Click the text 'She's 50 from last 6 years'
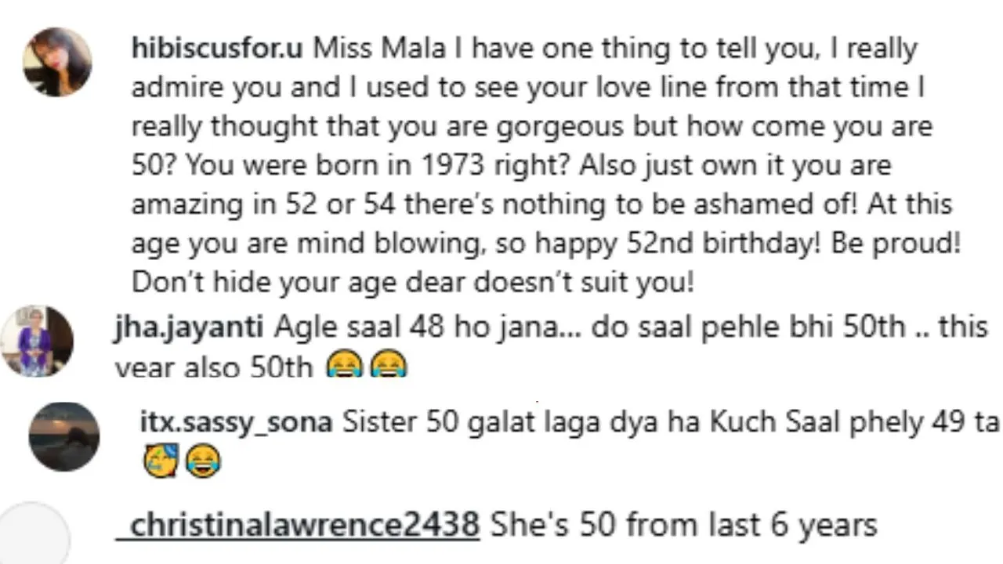 point(683,525)
